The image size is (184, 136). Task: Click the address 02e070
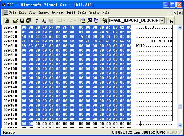pyautogui.click(x=10, y=27)
